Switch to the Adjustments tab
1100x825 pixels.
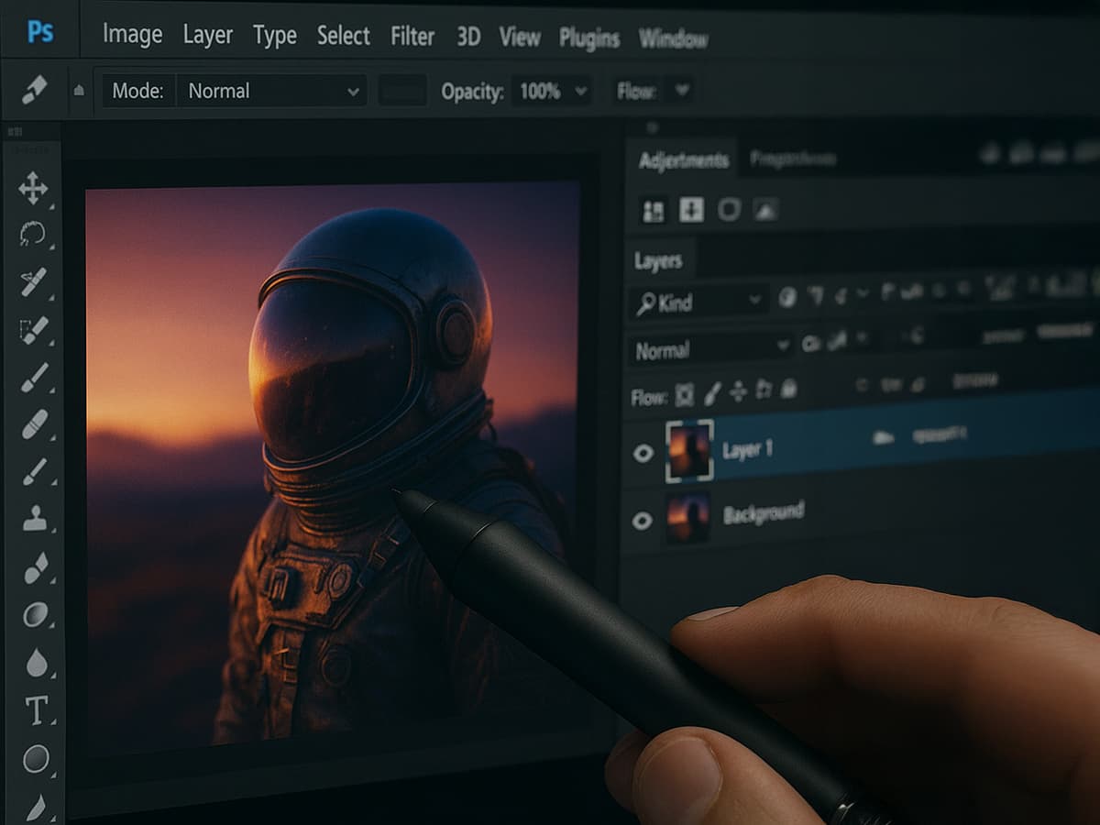(x=683, y=158)
